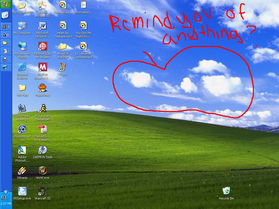Viewport: 279px width, 209px height.
Task: Open the Recycle Bin
Action: 226,191
